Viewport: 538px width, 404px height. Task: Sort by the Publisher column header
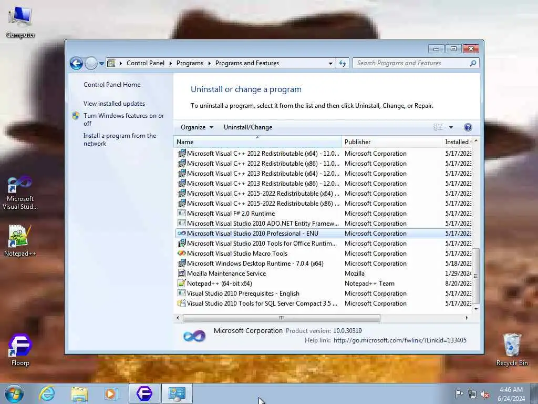coord(391,142)
